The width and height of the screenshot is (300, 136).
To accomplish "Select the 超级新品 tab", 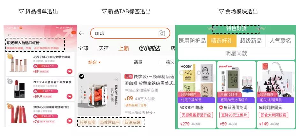I will [251, 41].
